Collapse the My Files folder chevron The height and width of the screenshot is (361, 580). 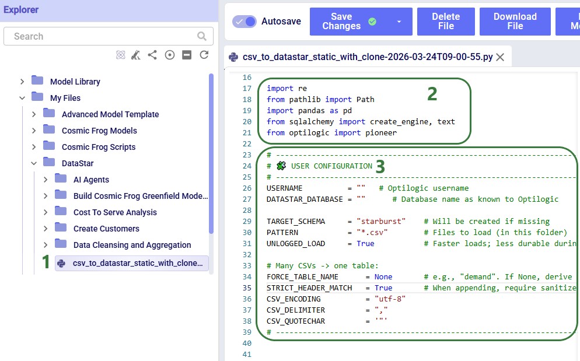point(22,98)
